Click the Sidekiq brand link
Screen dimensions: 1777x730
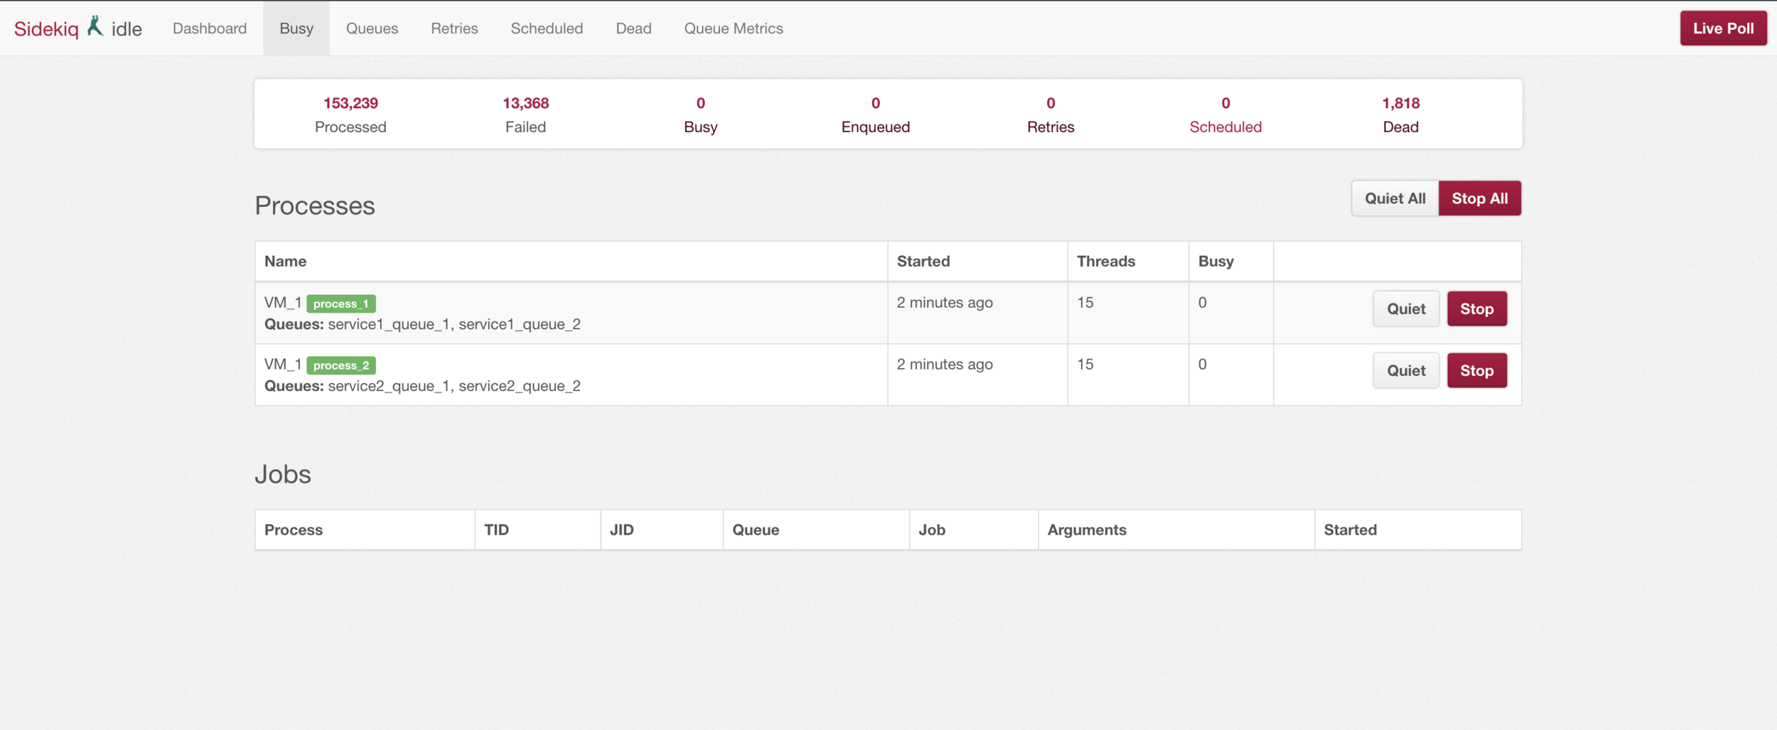[x=46, y=28]
